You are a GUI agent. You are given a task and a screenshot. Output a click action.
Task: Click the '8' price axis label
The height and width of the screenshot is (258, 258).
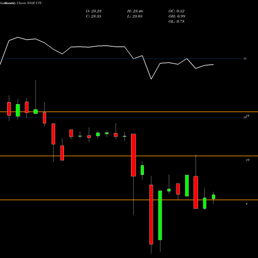[247, 204]
